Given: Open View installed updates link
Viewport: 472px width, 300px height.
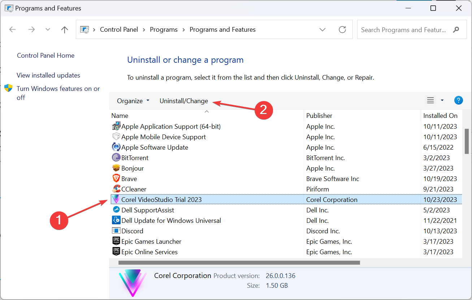Looking at the screenshot, I should (x=48, y=75).
